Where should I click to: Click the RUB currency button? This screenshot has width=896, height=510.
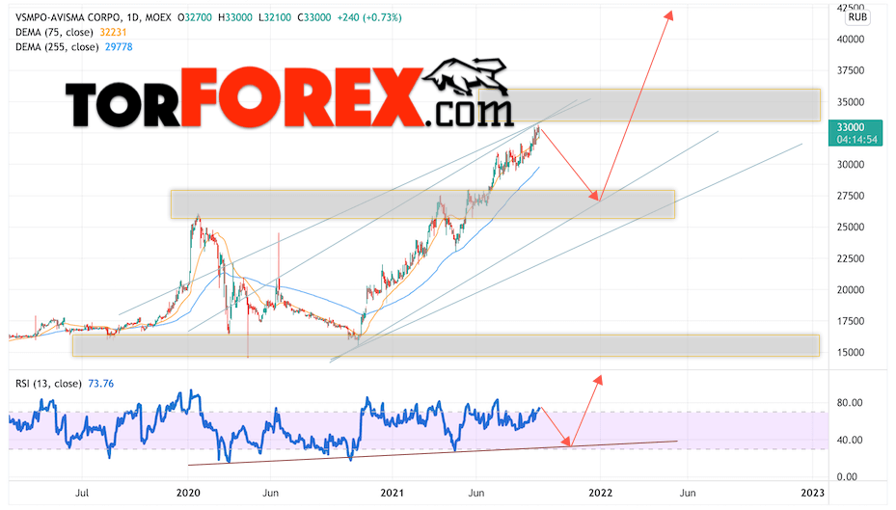pos(857,17)
